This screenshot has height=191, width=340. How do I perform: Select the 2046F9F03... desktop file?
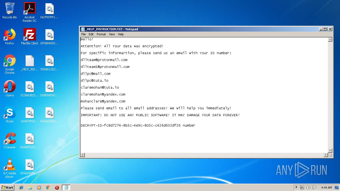click(x=29, y=115)
